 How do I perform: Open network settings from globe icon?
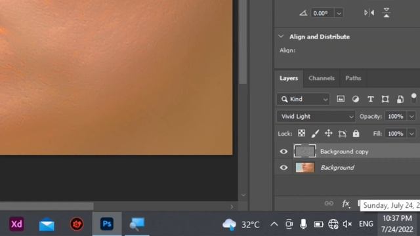[x=333, y=224]
